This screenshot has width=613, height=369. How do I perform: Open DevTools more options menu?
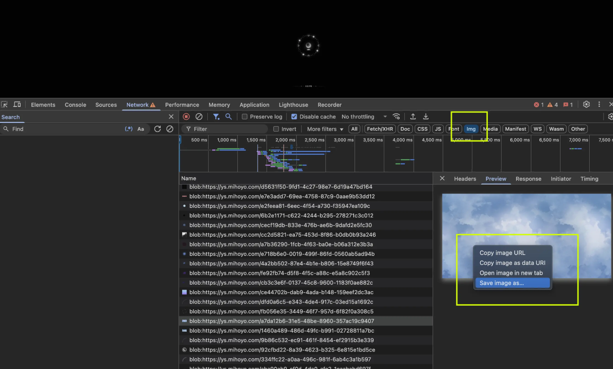tap(599, 104)
